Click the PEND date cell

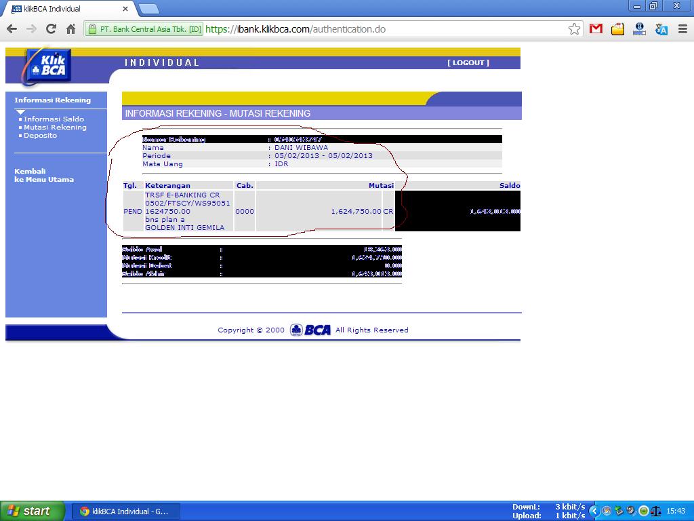132,212
